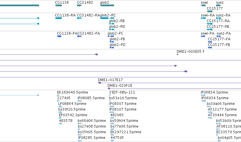Select the DME1-017E17 clone label
The width and height of the screenshot is (241, 142).
[x=110, y=80]
